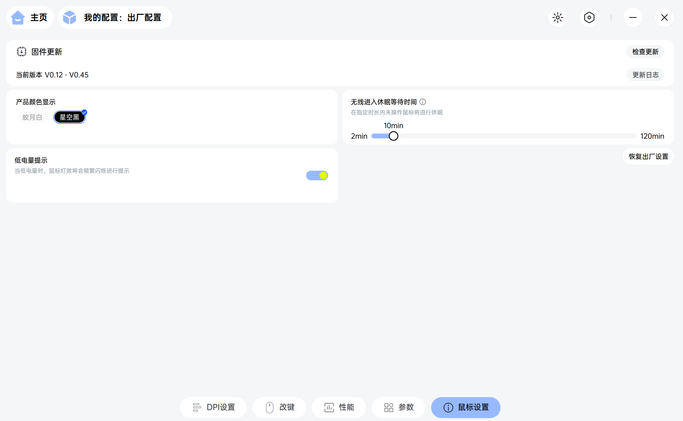Open the 鼠标设置 tab
This screenshot has width=683, height=421.
pyautogui.click(x=465, y=407)
